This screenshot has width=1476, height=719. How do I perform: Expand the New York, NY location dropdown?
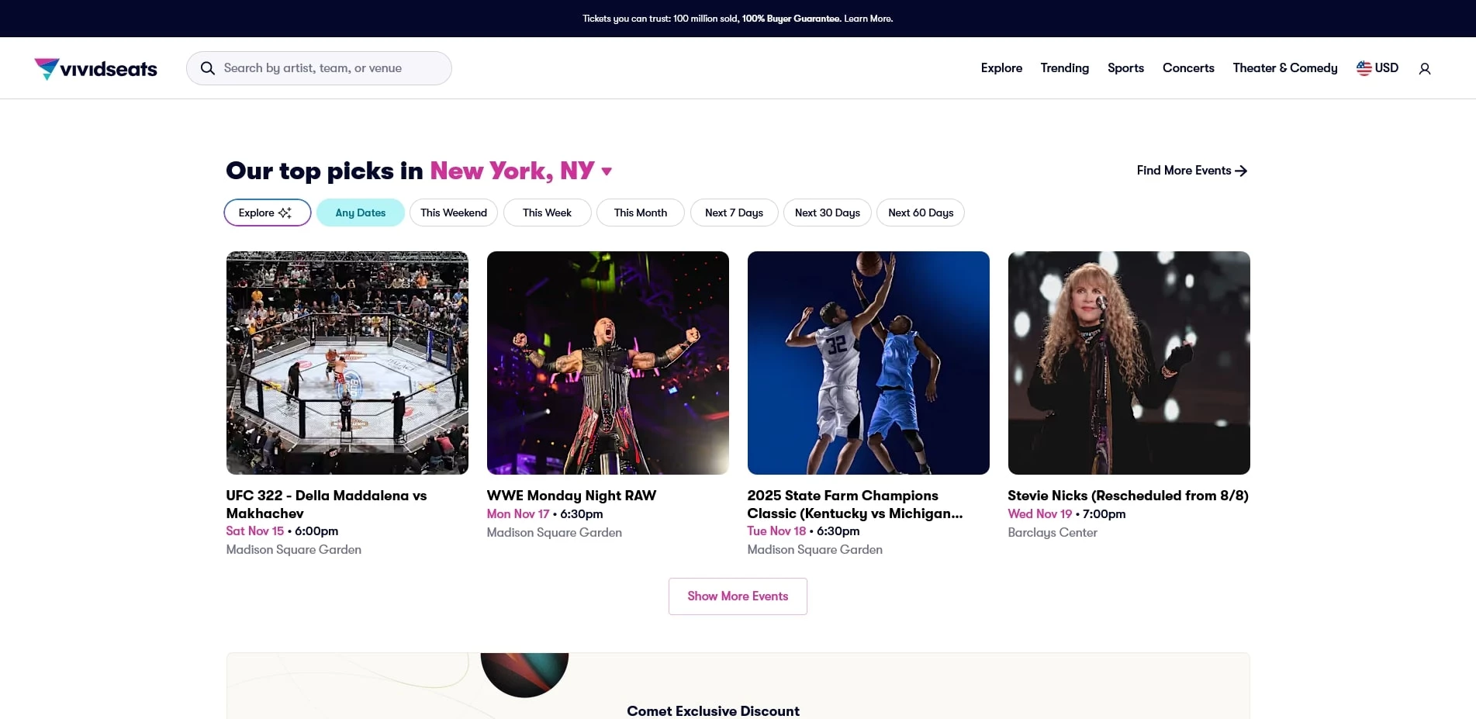(x=607, y=171)
